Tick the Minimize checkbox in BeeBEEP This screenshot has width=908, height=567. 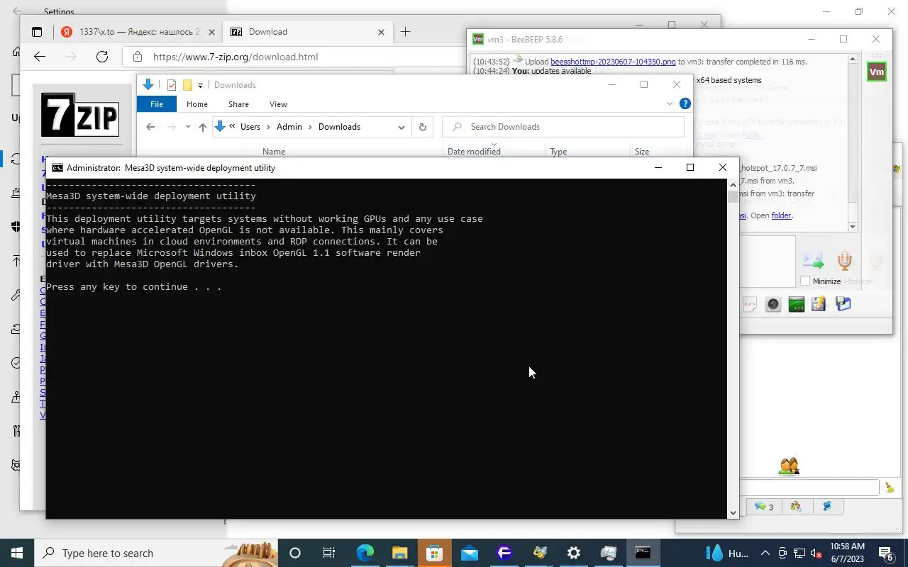click(x=805, y=281)
